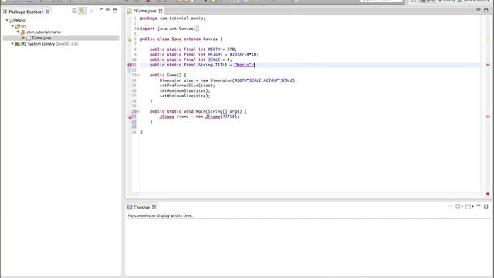
Task: Click the Open Console icon
Action: [469, 206]
